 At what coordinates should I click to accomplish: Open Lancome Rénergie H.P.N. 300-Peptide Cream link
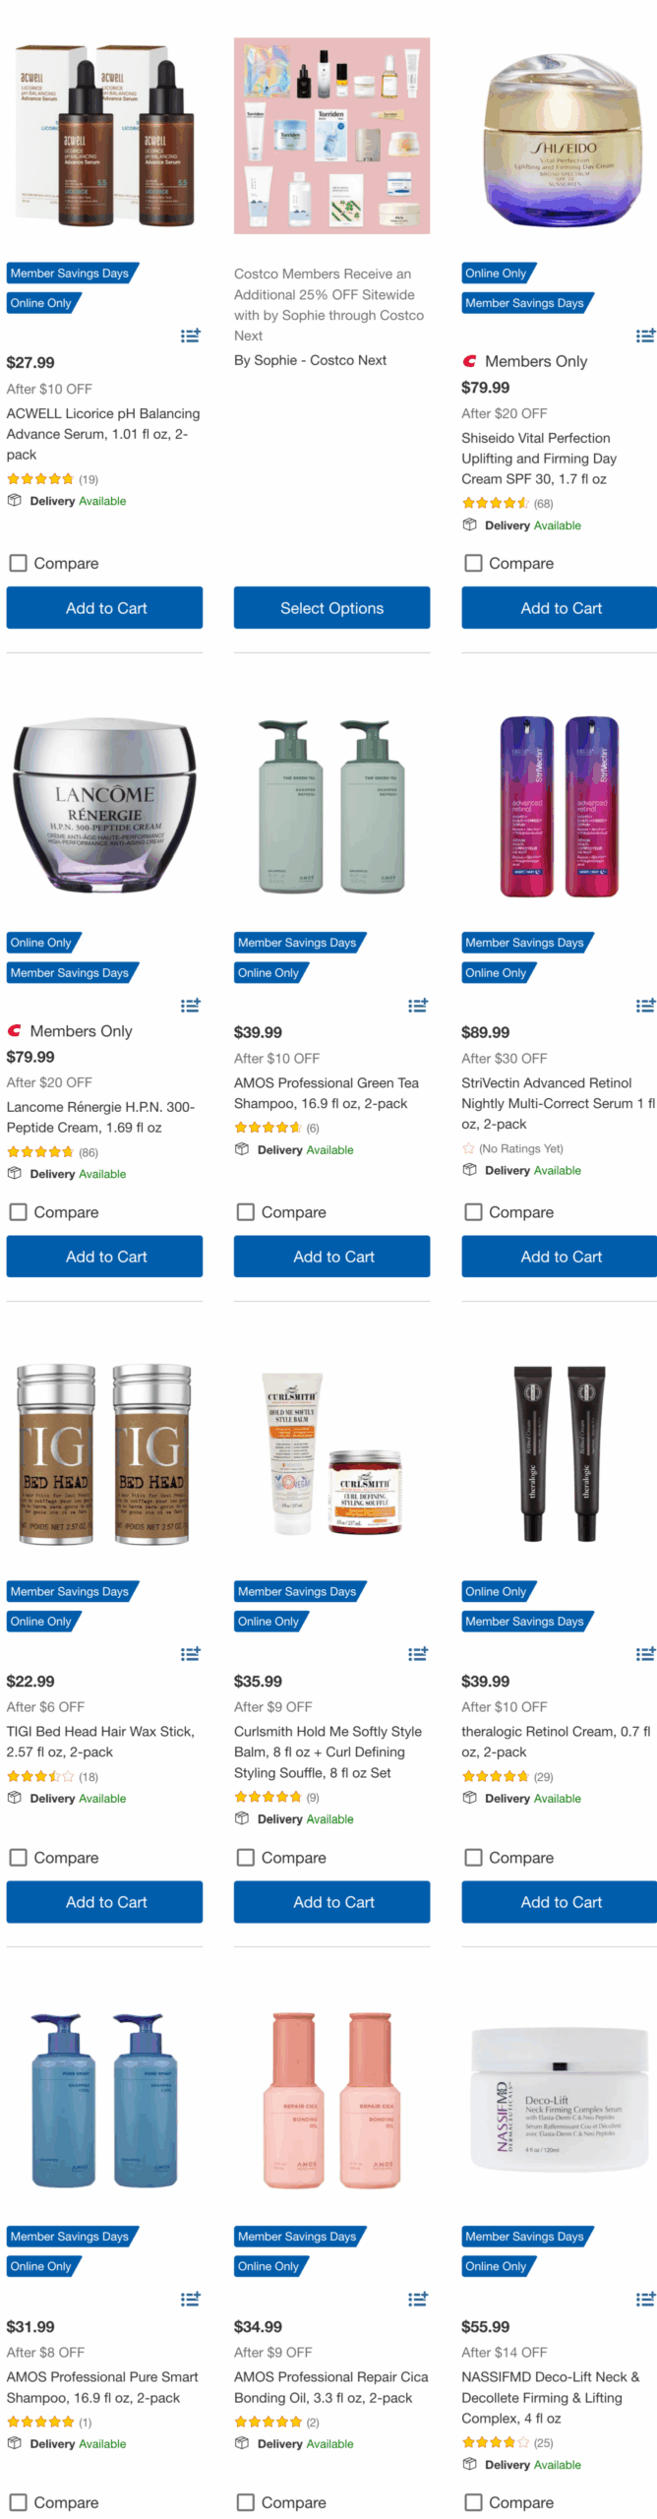click(100, 1117)
